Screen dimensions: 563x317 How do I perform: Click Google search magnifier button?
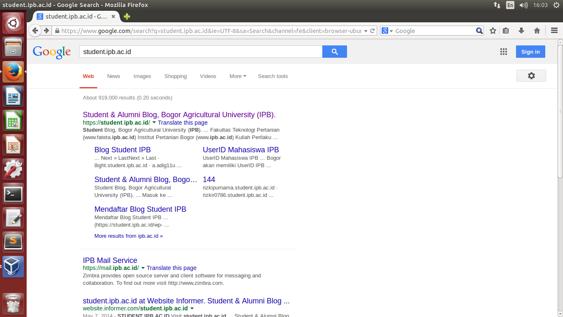tap(335, 52)
